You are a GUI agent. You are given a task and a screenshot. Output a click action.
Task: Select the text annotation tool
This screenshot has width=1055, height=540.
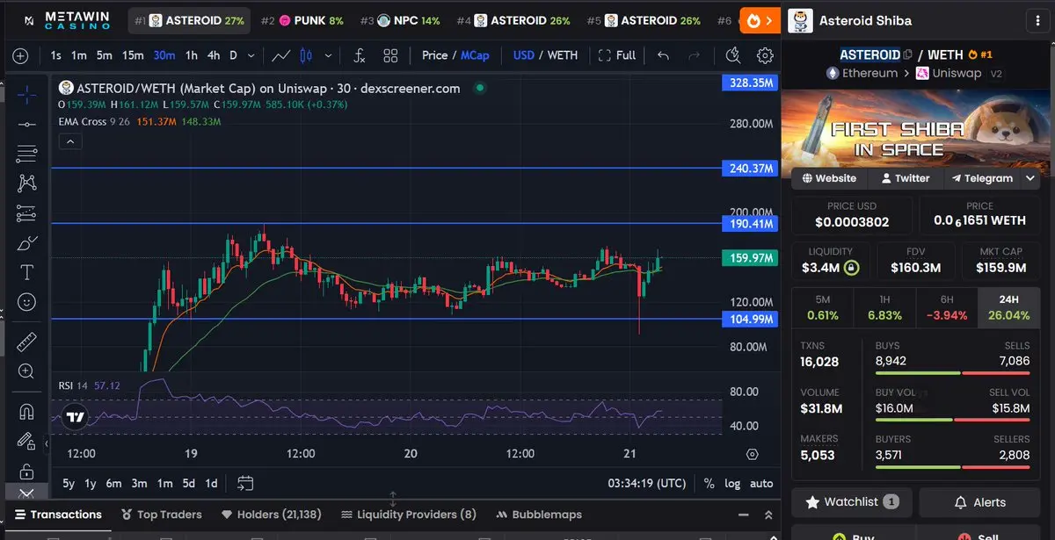[26, 272]
